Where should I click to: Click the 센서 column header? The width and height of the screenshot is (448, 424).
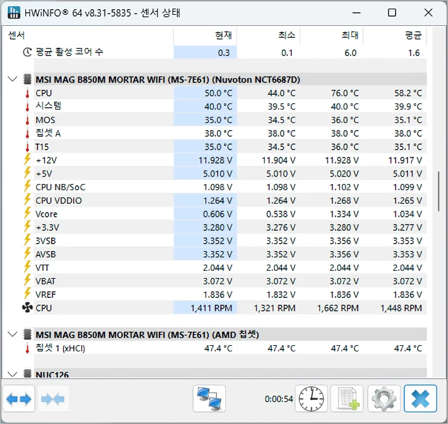click(87, 35)
